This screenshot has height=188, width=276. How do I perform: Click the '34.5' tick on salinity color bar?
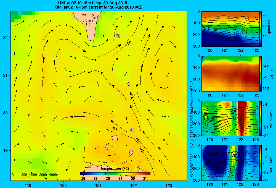266,66
